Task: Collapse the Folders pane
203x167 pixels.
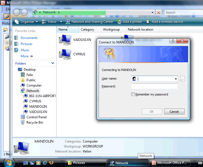Action: pos(53,63)
